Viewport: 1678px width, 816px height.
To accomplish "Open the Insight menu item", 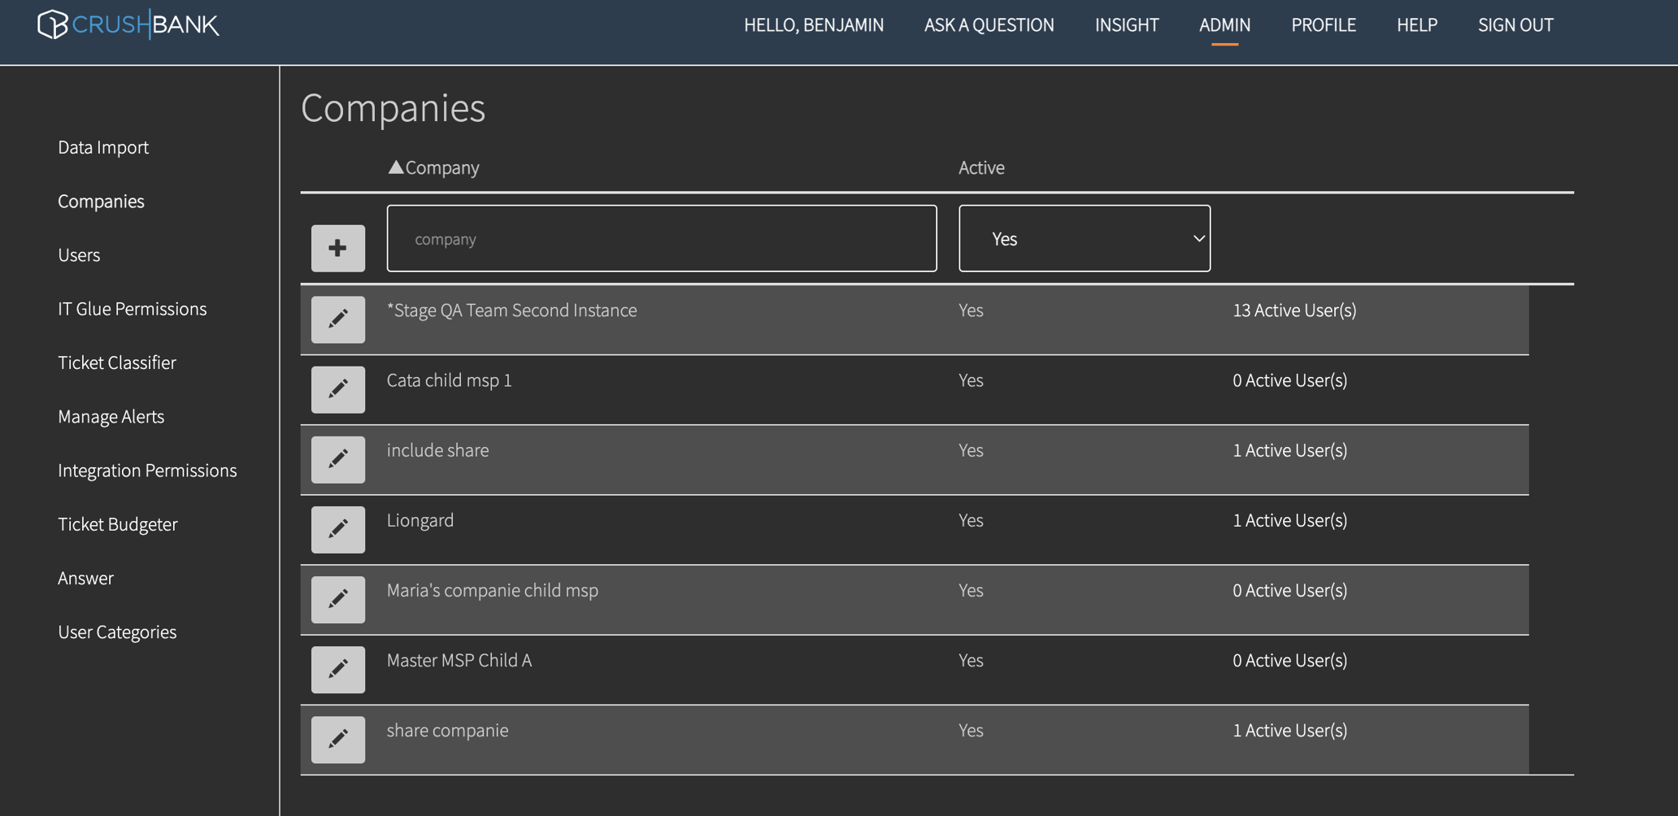I will tap(1126, 25).
